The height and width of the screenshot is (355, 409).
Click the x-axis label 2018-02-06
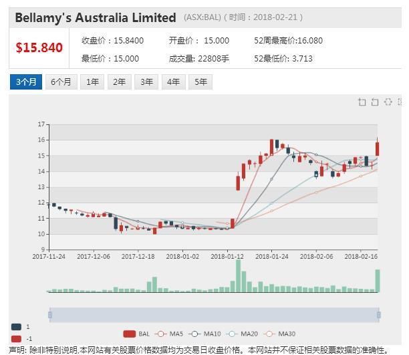pyautogui.click(x=316, y=256)
